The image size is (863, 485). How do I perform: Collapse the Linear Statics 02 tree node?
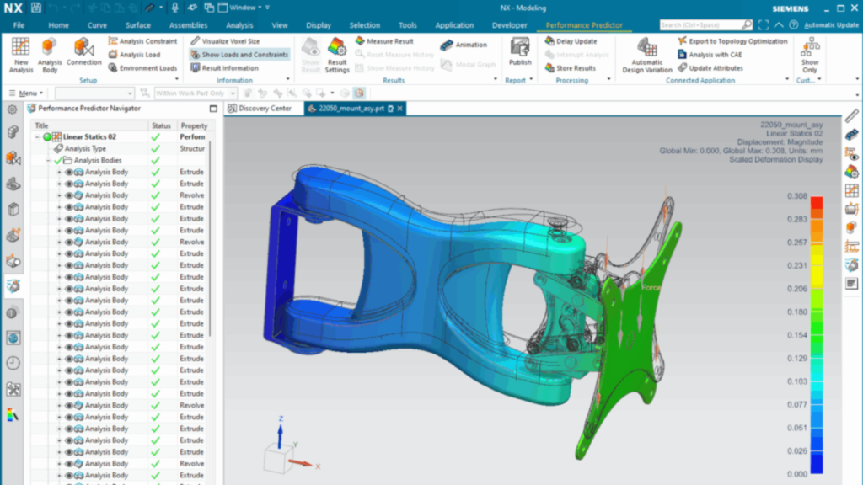coord(37,137)
